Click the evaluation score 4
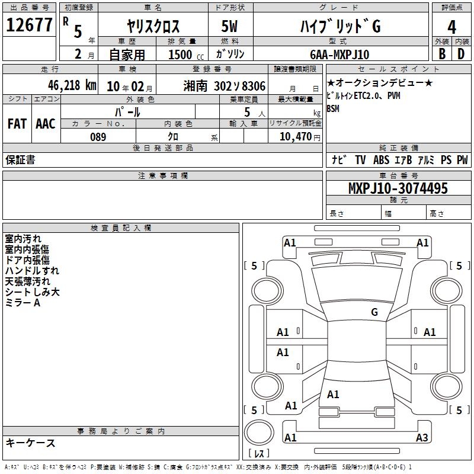 tap(451, 27)
